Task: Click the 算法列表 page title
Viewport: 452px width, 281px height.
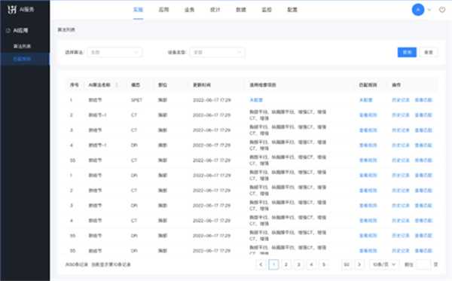Action: (x=66, y=30)
